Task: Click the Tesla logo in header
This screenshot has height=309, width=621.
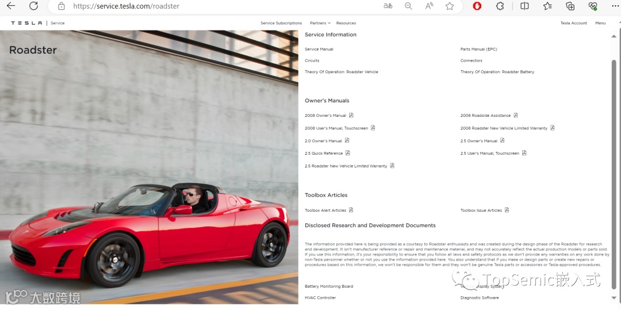Action: pyautogui.click(x=26, y=23)
